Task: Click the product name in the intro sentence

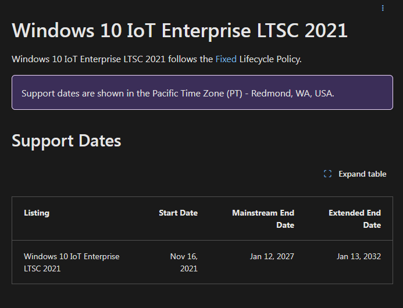Action: coord(88,59)
